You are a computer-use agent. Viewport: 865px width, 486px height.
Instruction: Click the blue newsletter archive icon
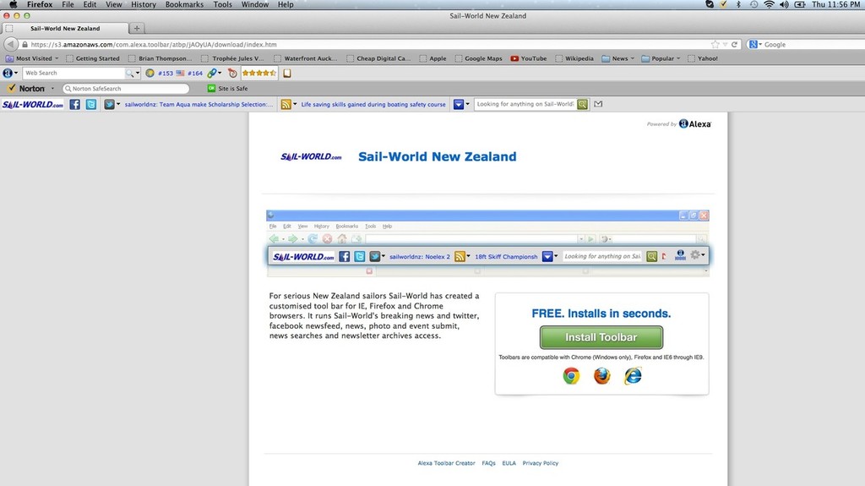pyautogui.click(x=459, y=104)
